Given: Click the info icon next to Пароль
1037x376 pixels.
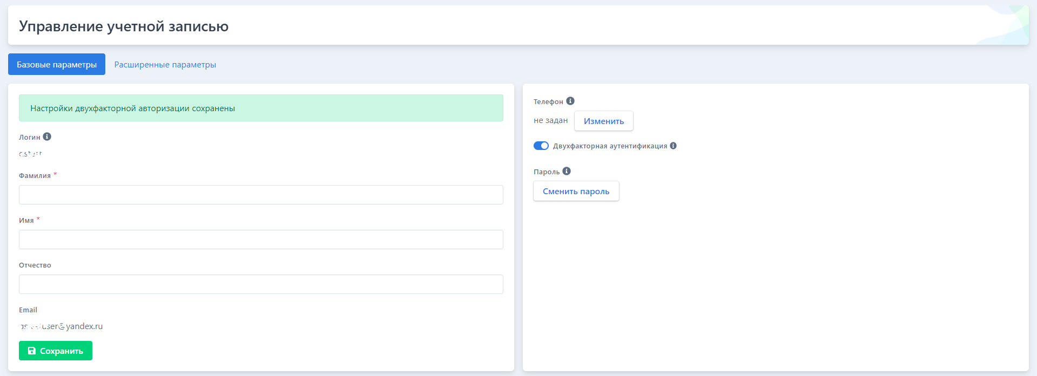Looking at the screenshot, I should tap(567, 171).
